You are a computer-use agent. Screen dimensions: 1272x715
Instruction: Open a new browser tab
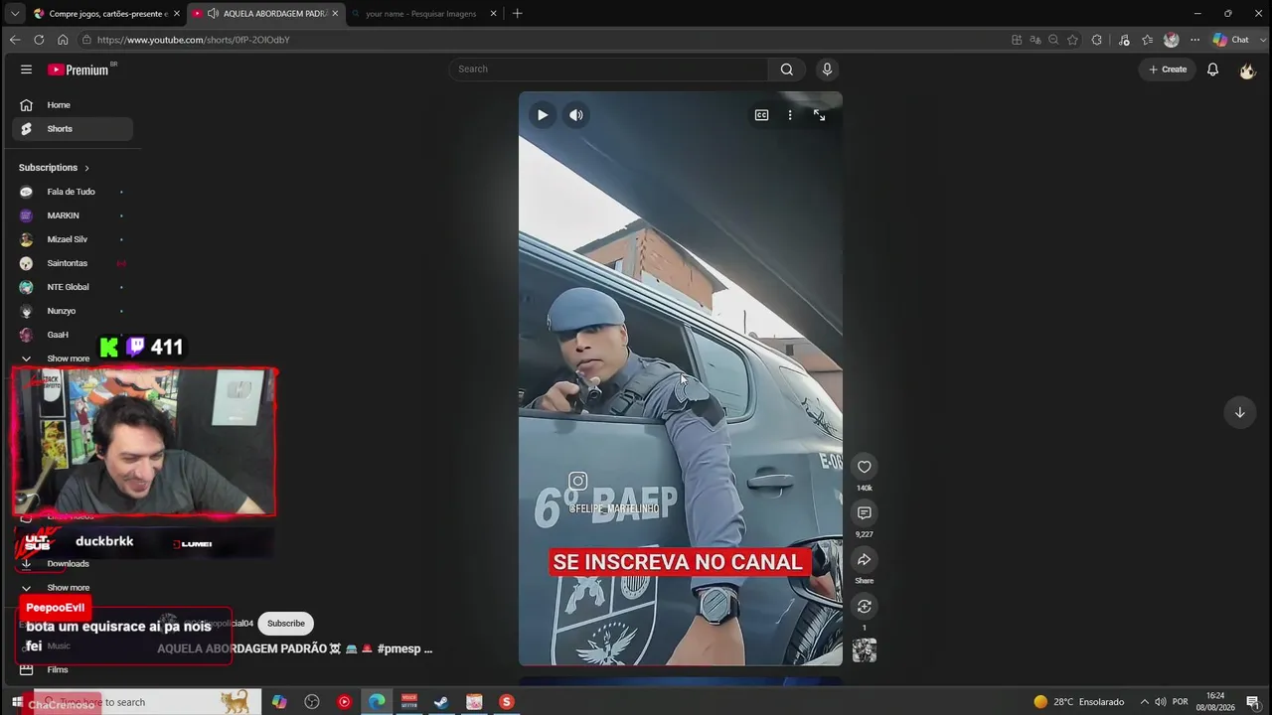(517, 14)
